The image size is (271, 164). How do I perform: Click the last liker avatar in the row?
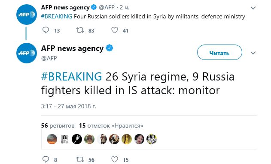152,139
